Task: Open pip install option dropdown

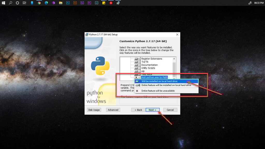Action: pyautogui.click(x=137, y=71)
